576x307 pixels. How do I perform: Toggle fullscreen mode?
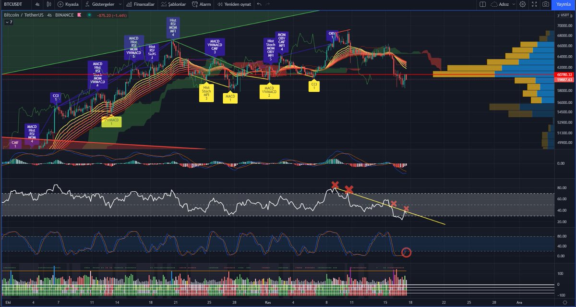click(x=534, y=4)
